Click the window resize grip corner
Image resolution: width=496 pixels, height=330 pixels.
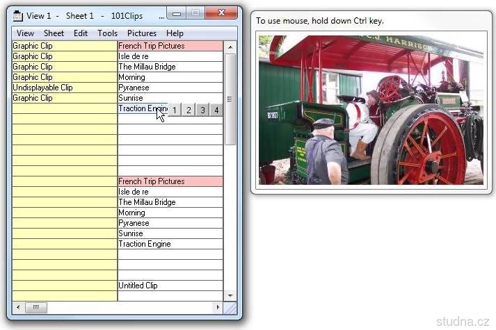[230, 307]
